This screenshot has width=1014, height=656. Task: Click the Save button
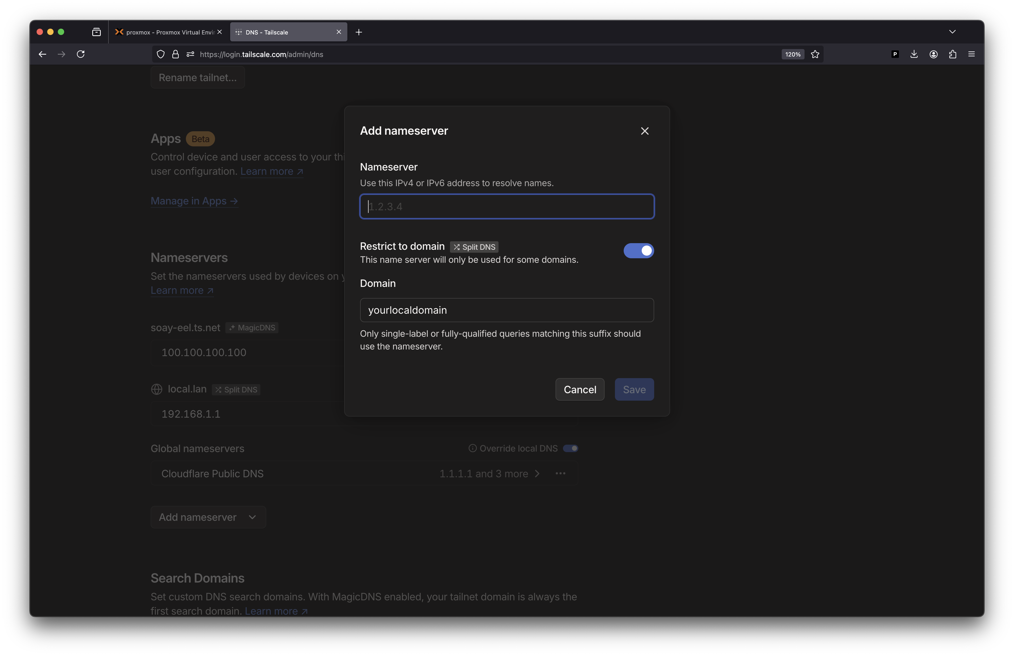pos(634,389)
